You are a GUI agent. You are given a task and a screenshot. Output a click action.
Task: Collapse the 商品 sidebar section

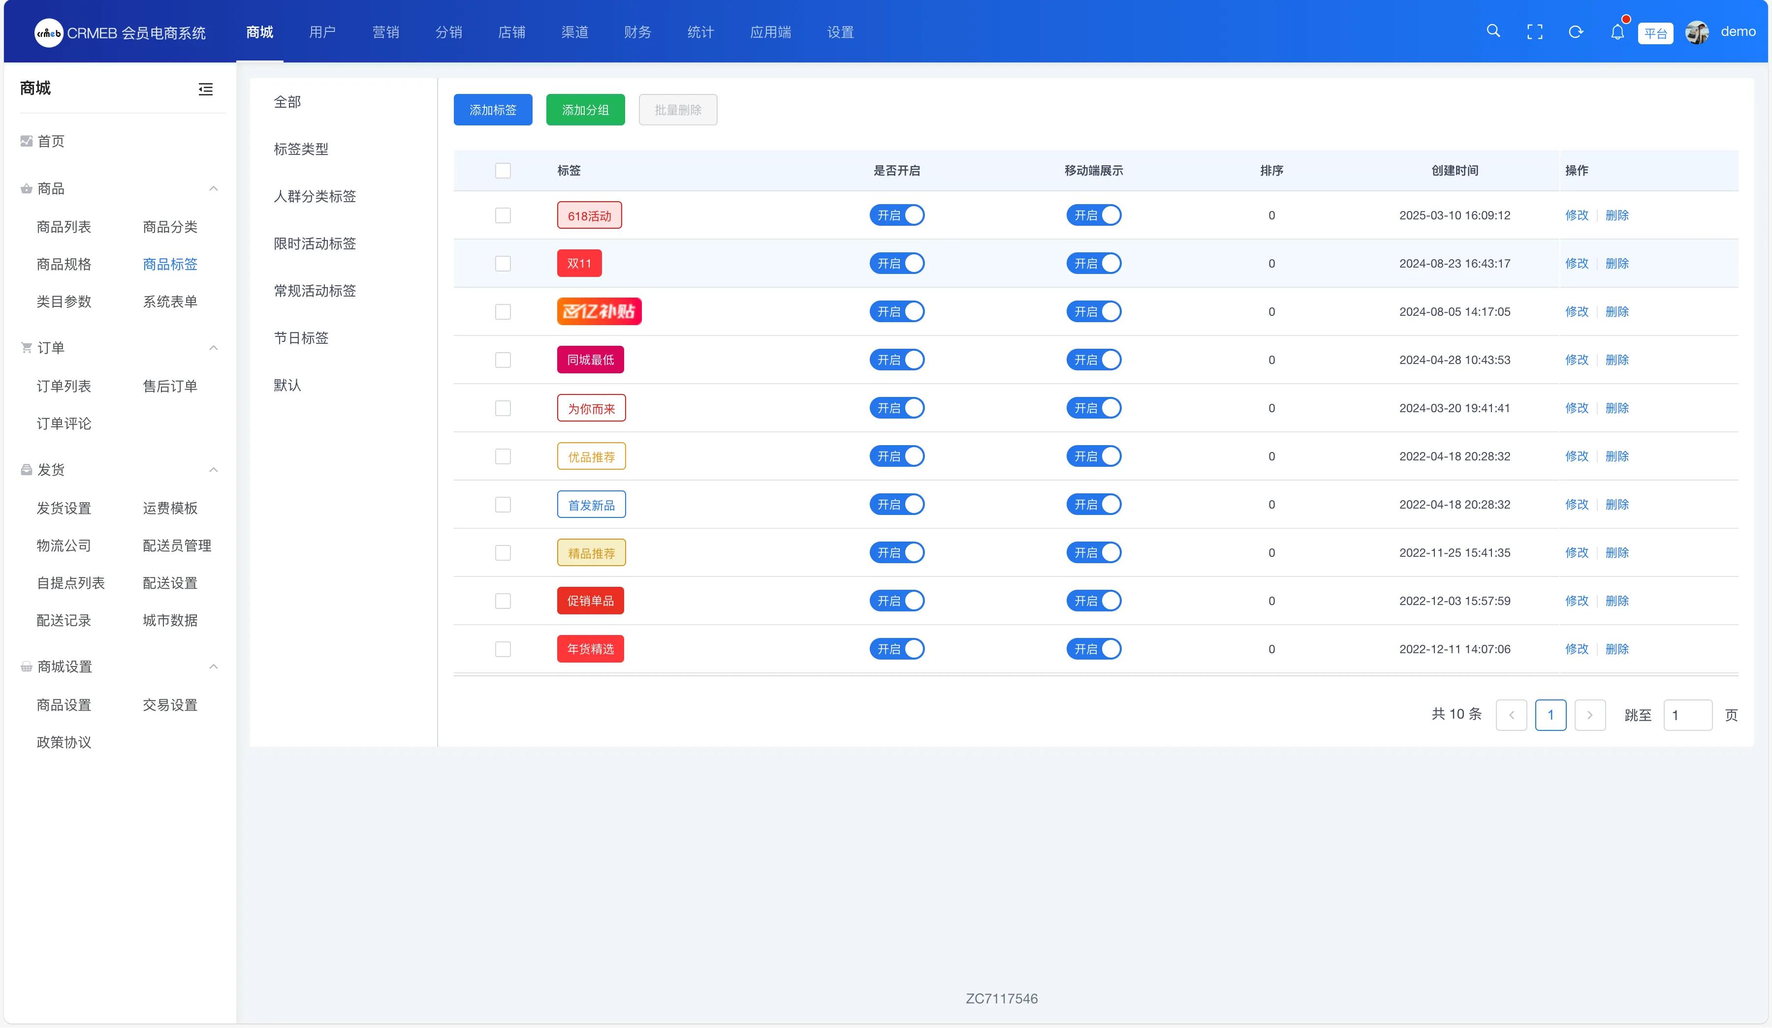pyautogui.click(x=214, y=188)
